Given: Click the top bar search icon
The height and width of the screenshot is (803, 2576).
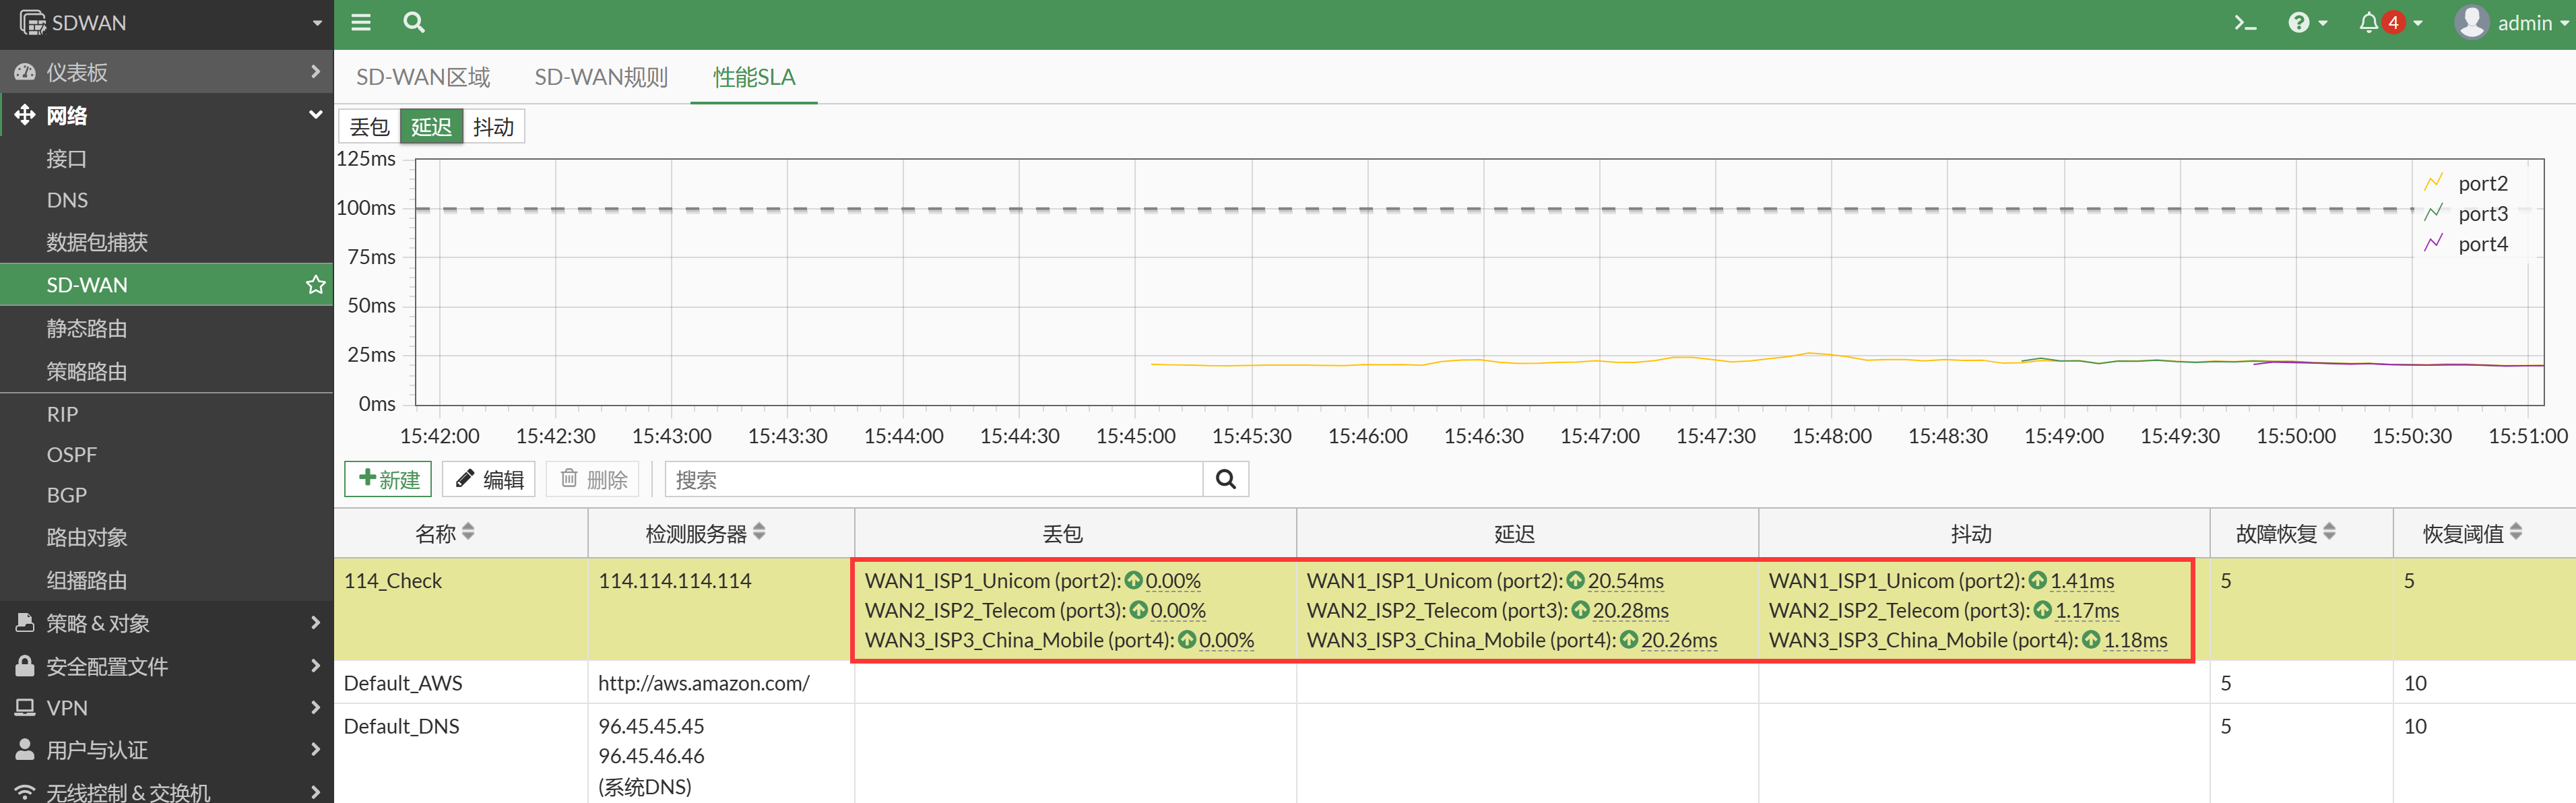Looking at the screenshot, I should 413,22.
